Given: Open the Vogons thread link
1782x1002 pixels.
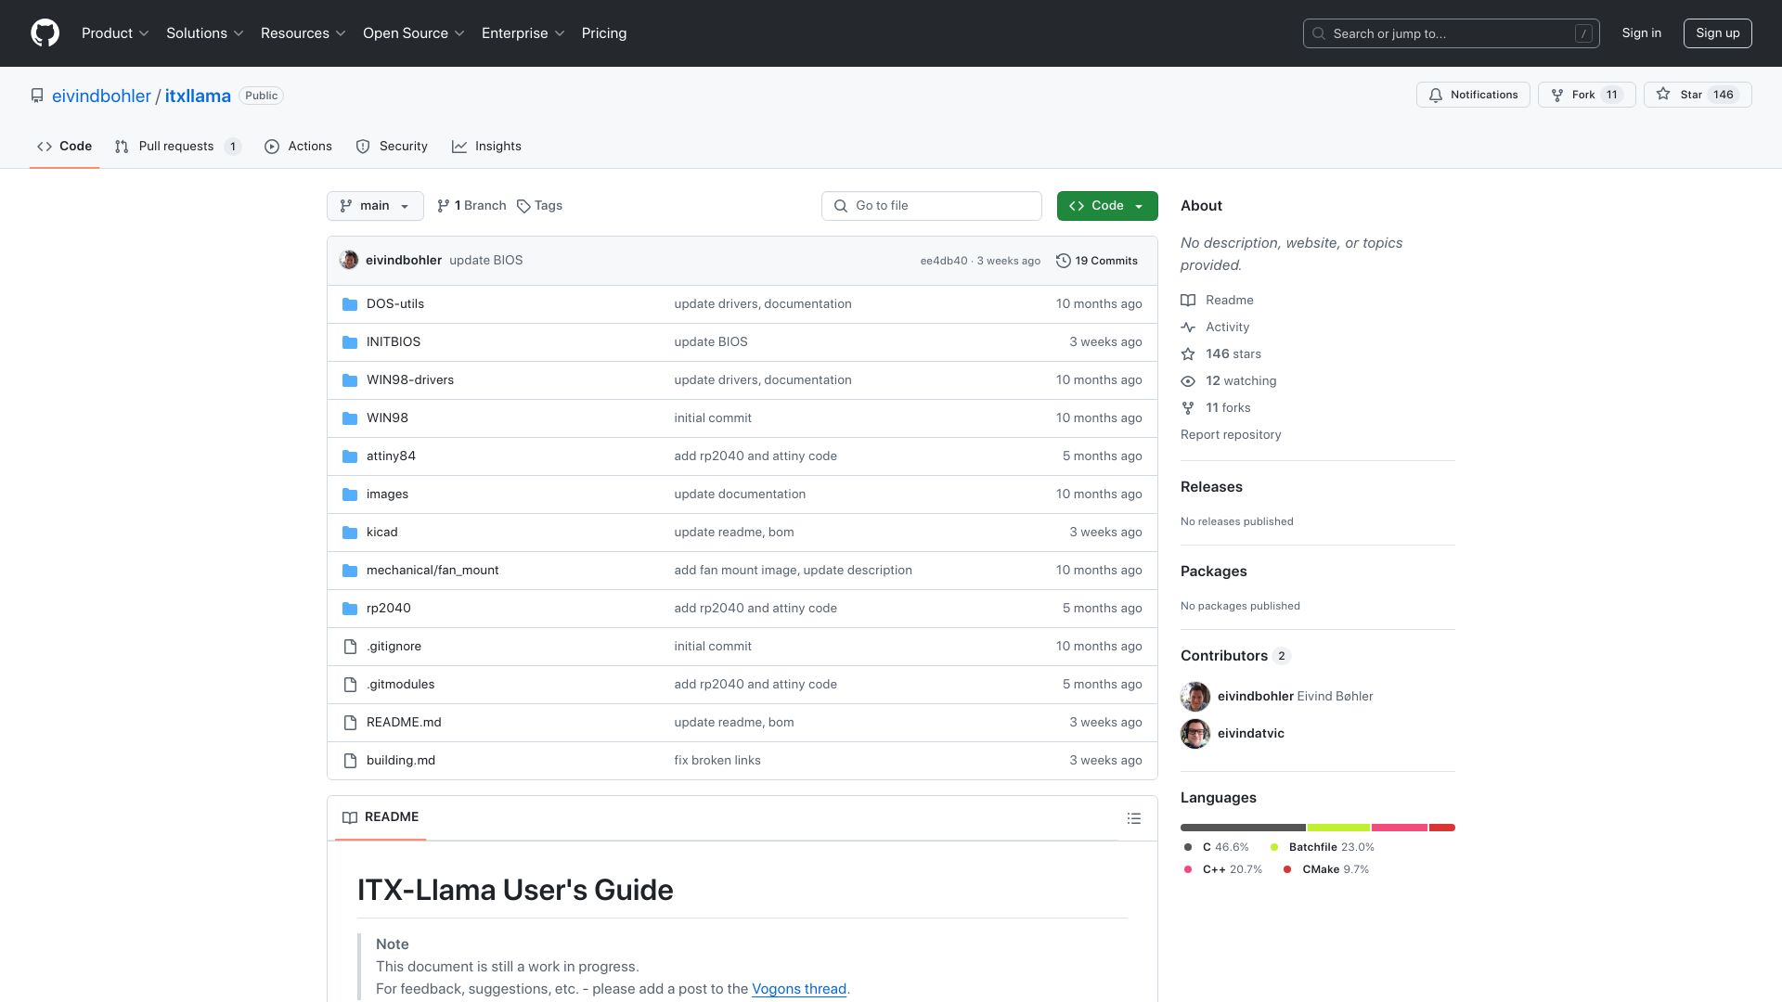Looking at the screenshot, I should point(799,989).
